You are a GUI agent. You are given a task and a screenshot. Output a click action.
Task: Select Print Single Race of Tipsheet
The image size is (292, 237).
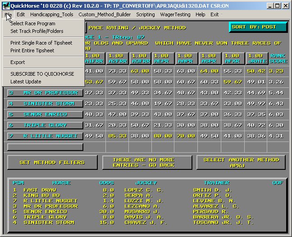(x=41, y=43)
